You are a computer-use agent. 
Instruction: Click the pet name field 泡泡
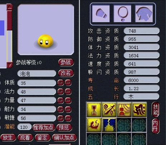(37, 73)
